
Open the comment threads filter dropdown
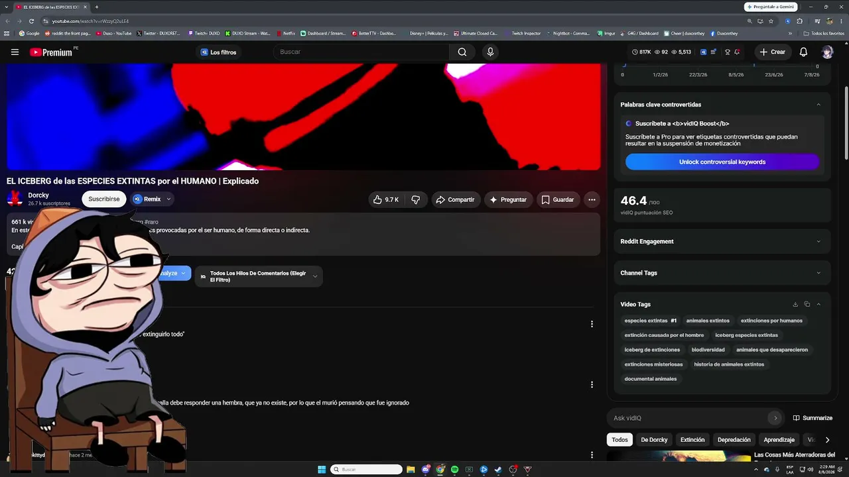coord(259,276)
